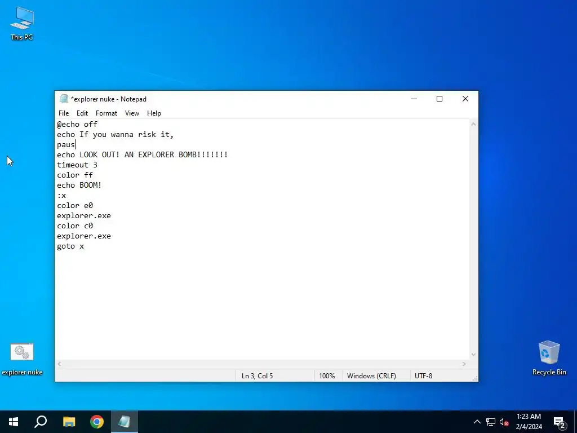This screenshot has width=577, height=433.
Task: Select the explorer nuke desktop file
Action: (22, 359)
